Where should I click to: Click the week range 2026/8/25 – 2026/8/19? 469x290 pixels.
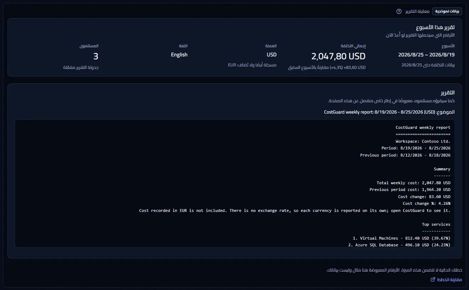point(426,55)
